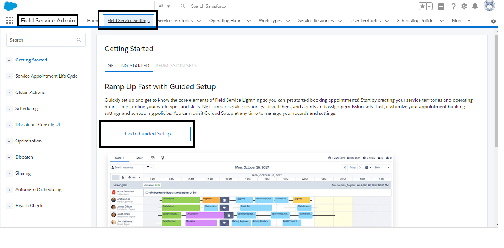This screenshot has width=504, height=248.
Task: Select the Field Service Settings tab
Action: tap(128, 21)
